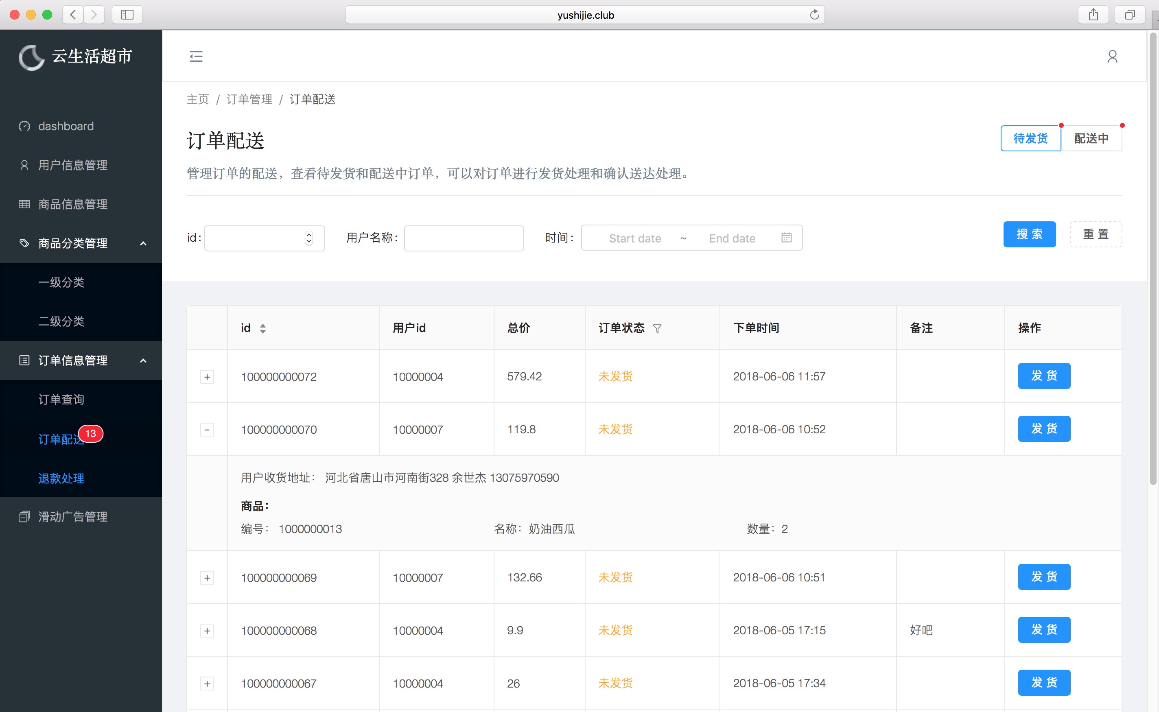Go to dashboard in the sidebar

(x=66, y=126)
